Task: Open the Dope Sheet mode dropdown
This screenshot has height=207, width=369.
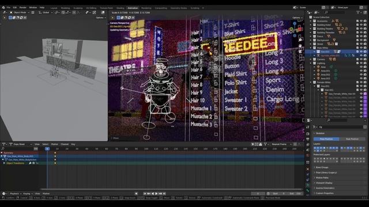Action: [20, 144]
